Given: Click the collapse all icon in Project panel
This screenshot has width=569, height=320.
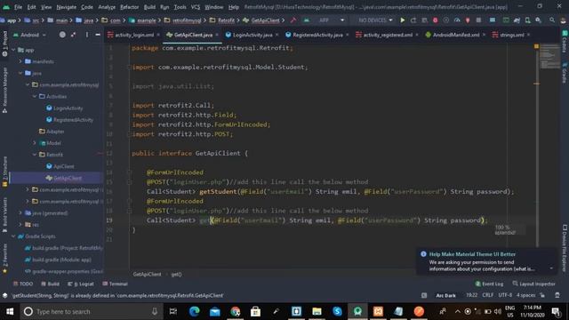Looking at the screenshot, I should pos(74,35).
